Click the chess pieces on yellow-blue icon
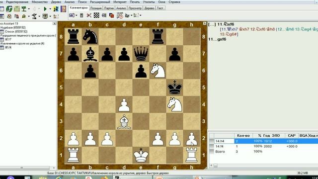 click(x=56, y=9)
